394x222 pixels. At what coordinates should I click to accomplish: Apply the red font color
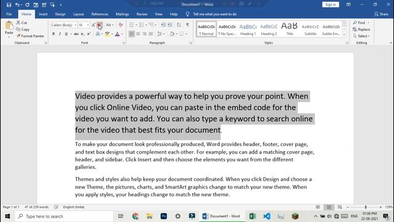click(118, 34)
